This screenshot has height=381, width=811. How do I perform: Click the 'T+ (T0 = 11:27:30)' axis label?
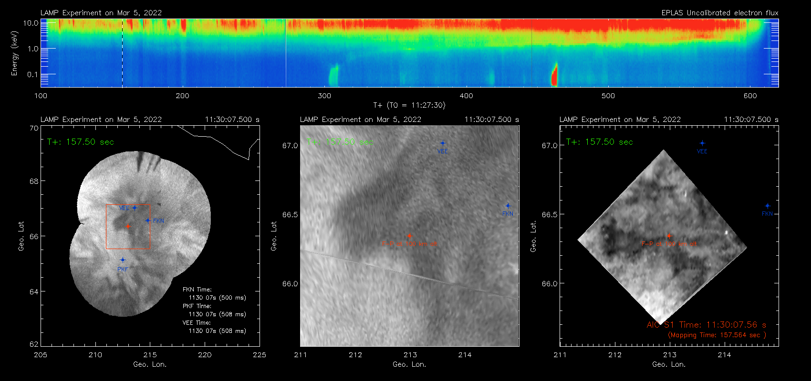tap(409, 105)
